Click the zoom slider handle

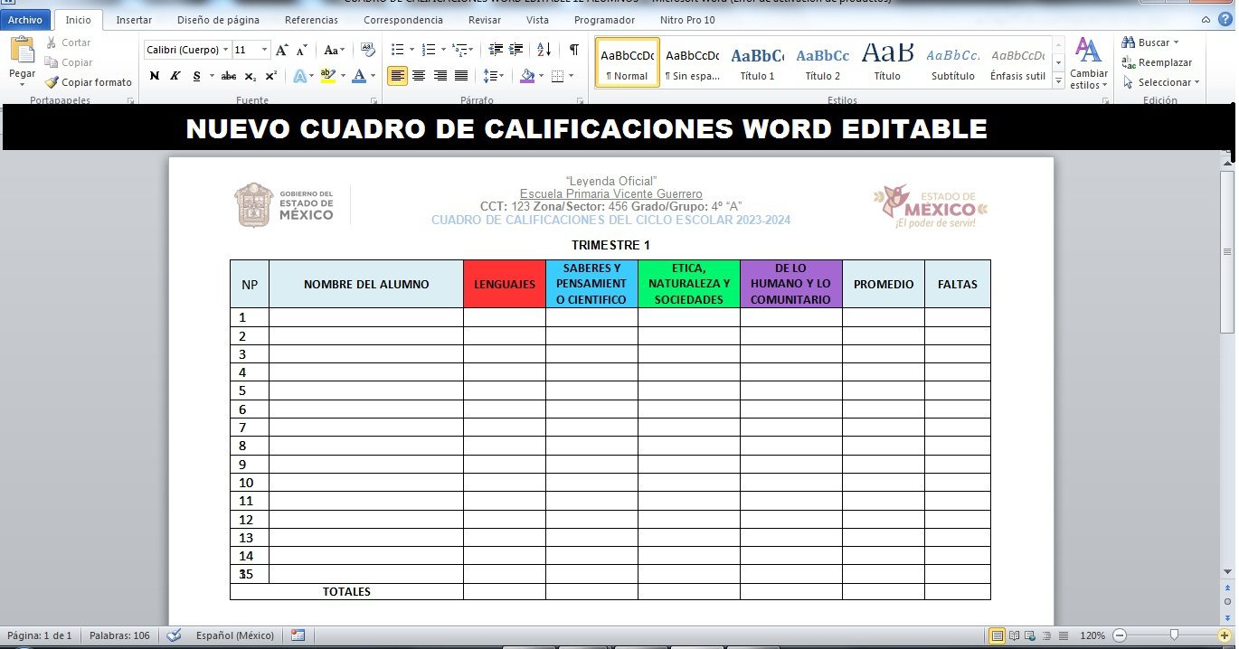tap(1174, 635)
